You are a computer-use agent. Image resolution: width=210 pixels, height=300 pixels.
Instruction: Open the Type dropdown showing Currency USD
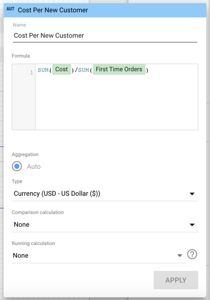pyautogui.click(x=105, y=194)
